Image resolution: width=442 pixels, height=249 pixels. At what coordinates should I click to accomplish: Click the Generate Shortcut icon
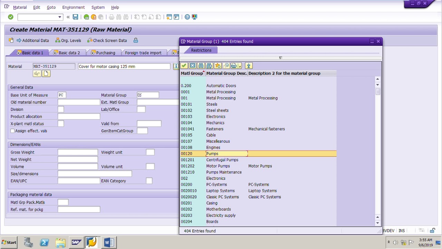coord(176,17)
